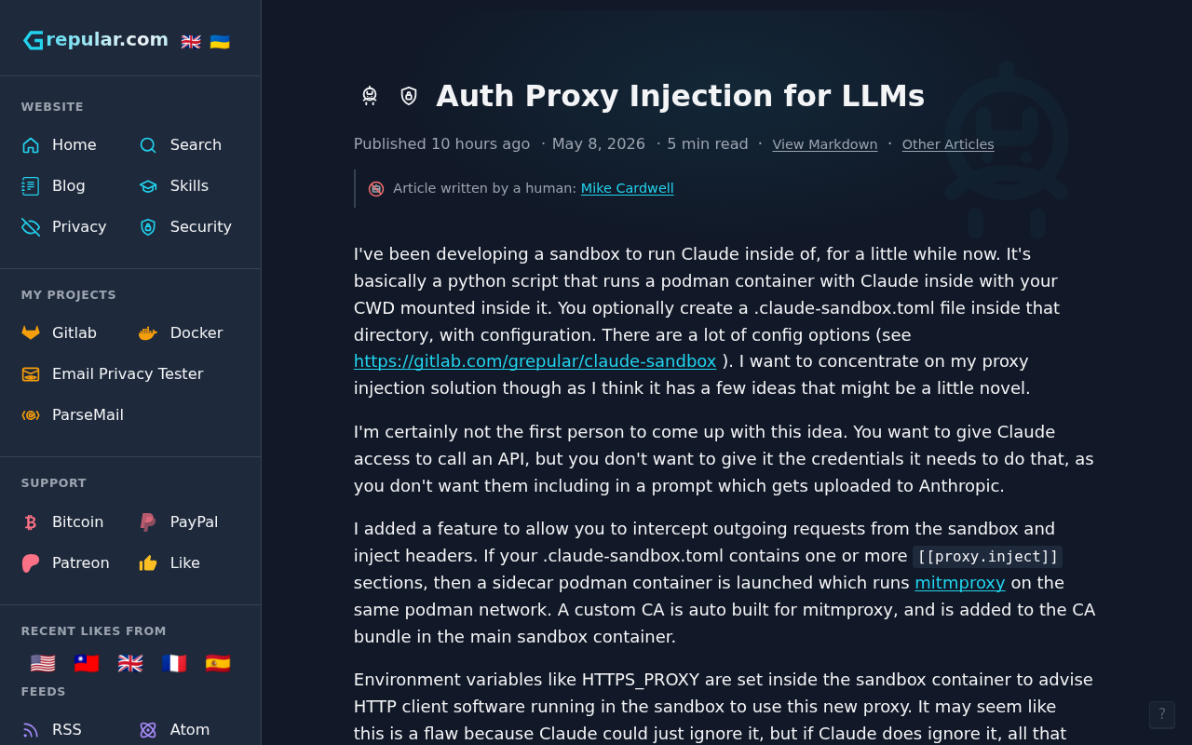Click the UK flag in recent likes
The width and height of the screenshot is (1192, 745).
pyautogui.click(x=130, y=664)
